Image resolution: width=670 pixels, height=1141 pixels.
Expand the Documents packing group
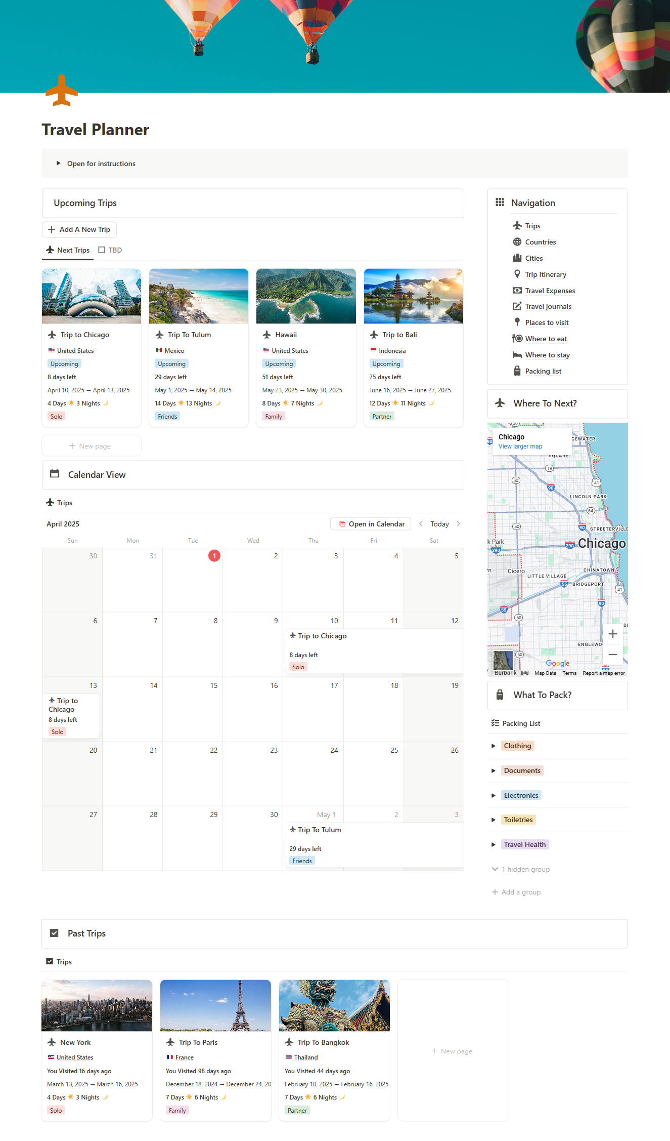click(x=494, y=770)
